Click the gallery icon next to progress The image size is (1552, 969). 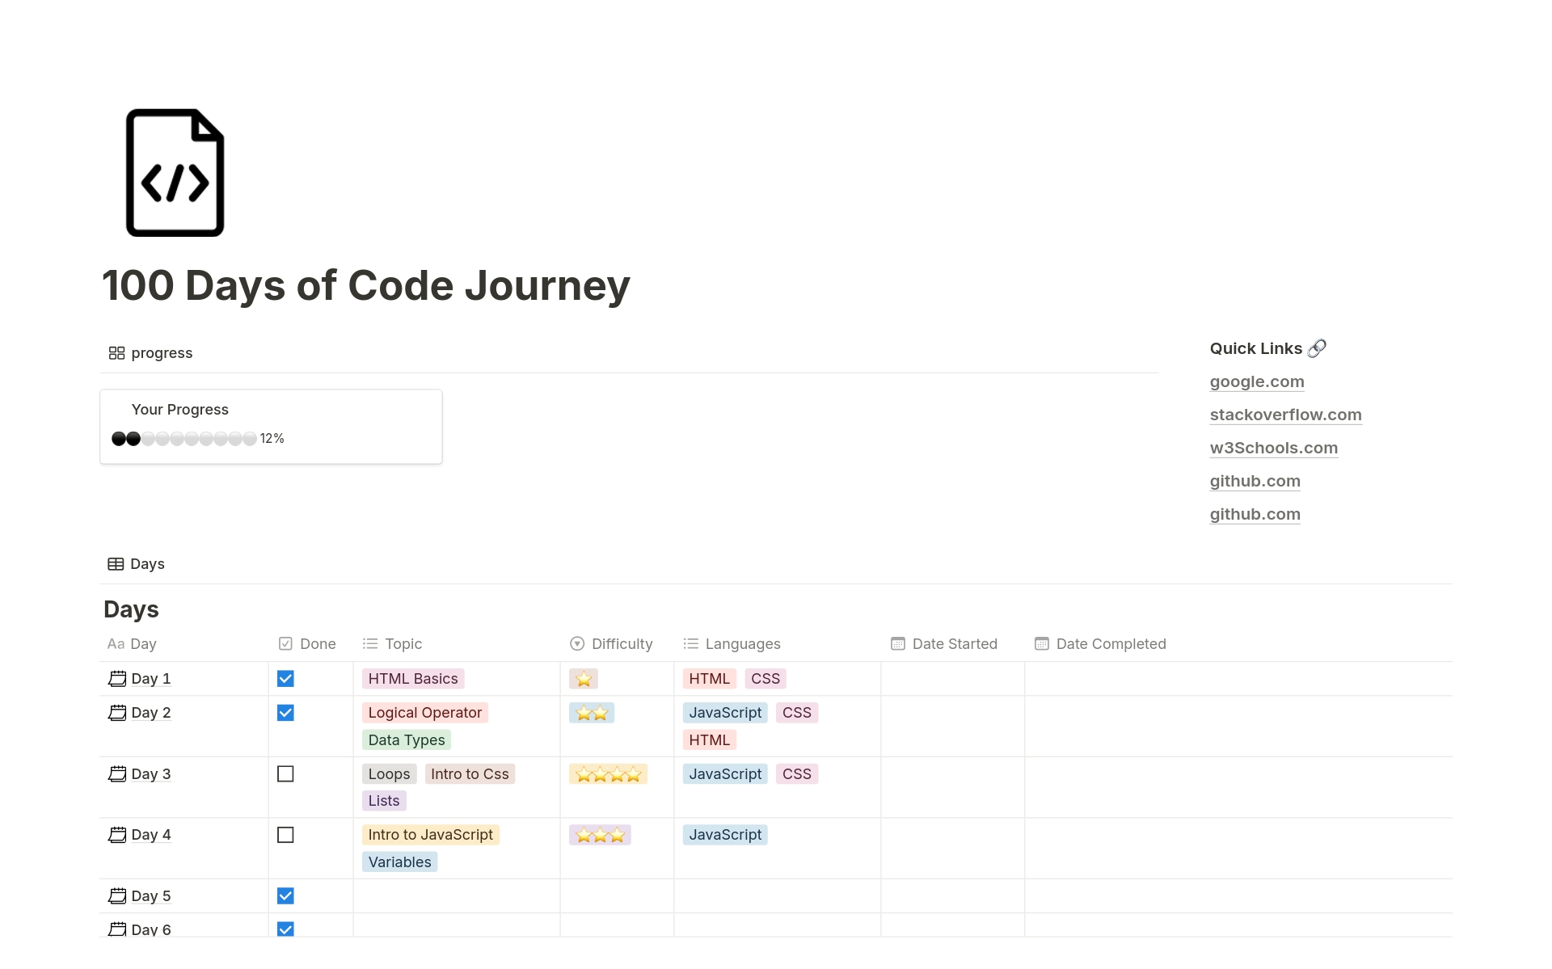(x=116, y=353)
